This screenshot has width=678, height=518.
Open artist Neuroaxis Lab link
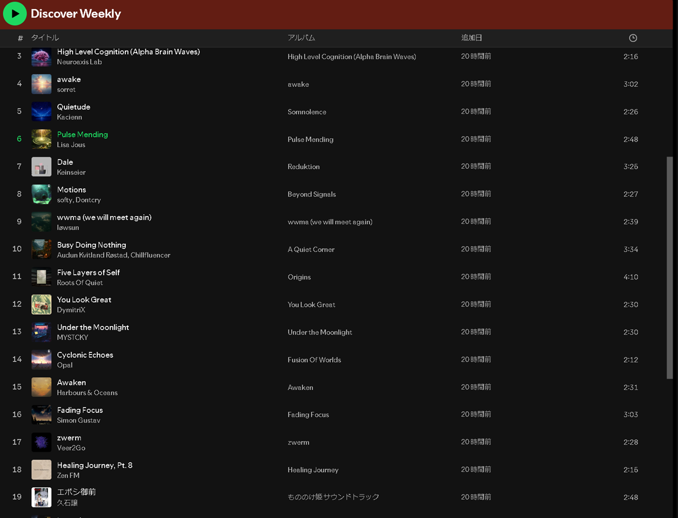[79, 62]
